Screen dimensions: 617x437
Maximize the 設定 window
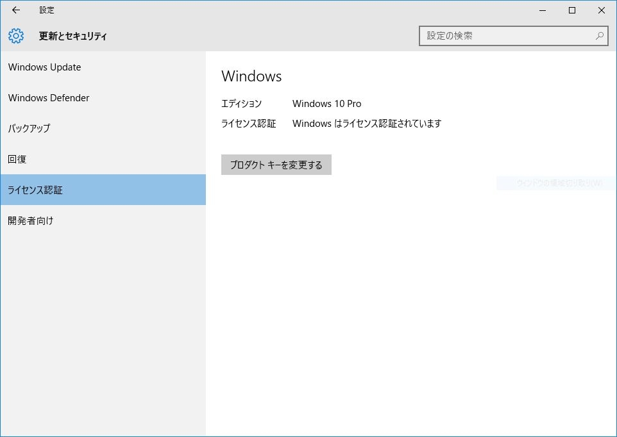(x=572, y=10)
